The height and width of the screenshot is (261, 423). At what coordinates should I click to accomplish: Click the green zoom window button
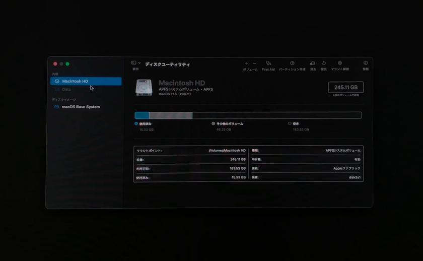pyautogui.click(x=67, y=64)
